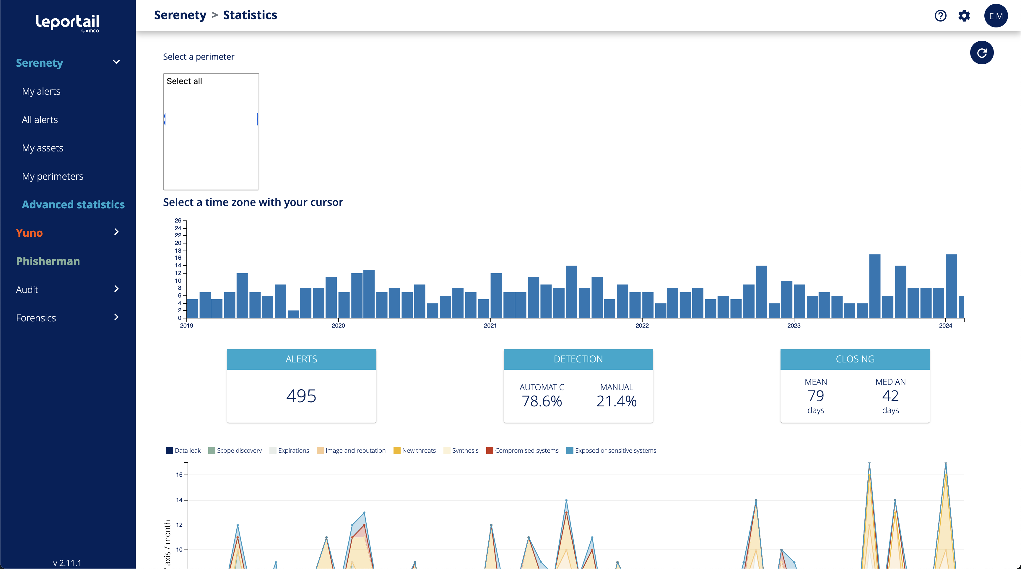Screen dimensions: 1021x569
Task: Choose Select all in perimeter list
Action: pyautogui.click(x=184, y=81)
